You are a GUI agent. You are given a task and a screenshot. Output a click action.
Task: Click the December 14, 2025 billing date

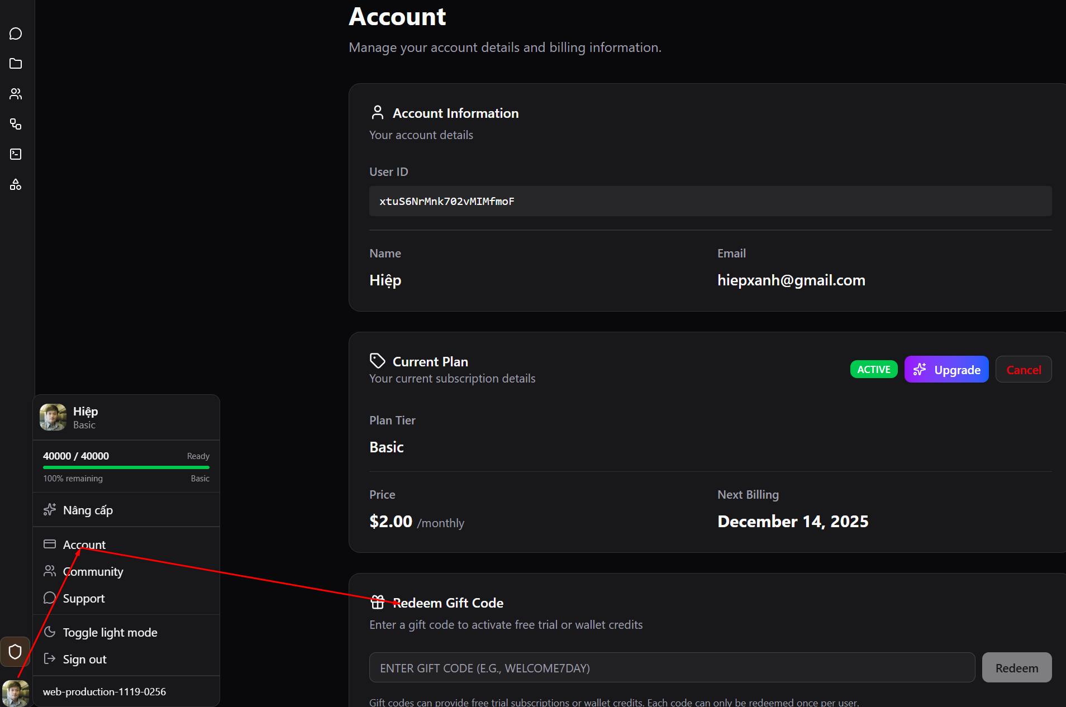click(x=793, y=521)
